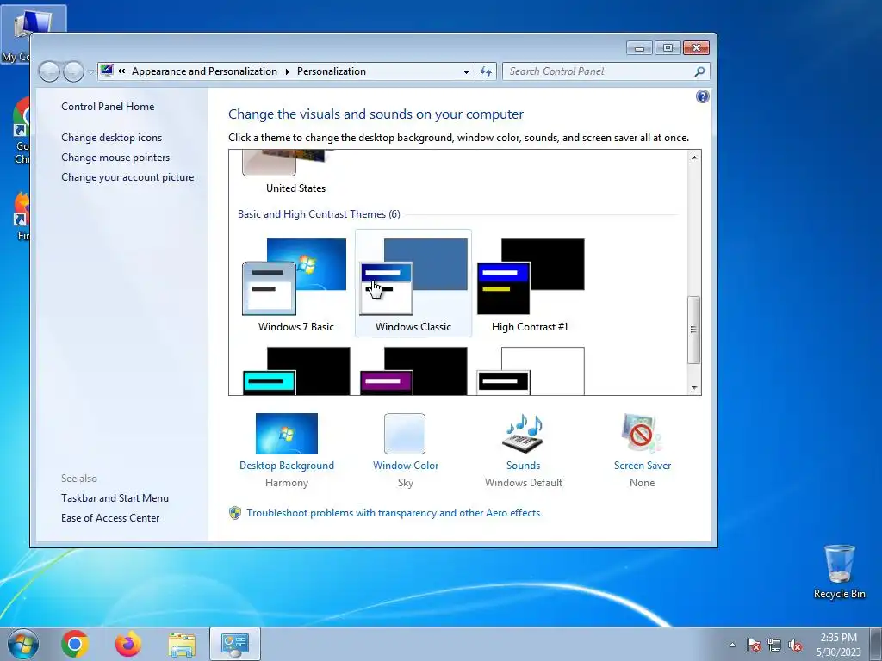Select the Windows Classic theme

tap(413, 284)
